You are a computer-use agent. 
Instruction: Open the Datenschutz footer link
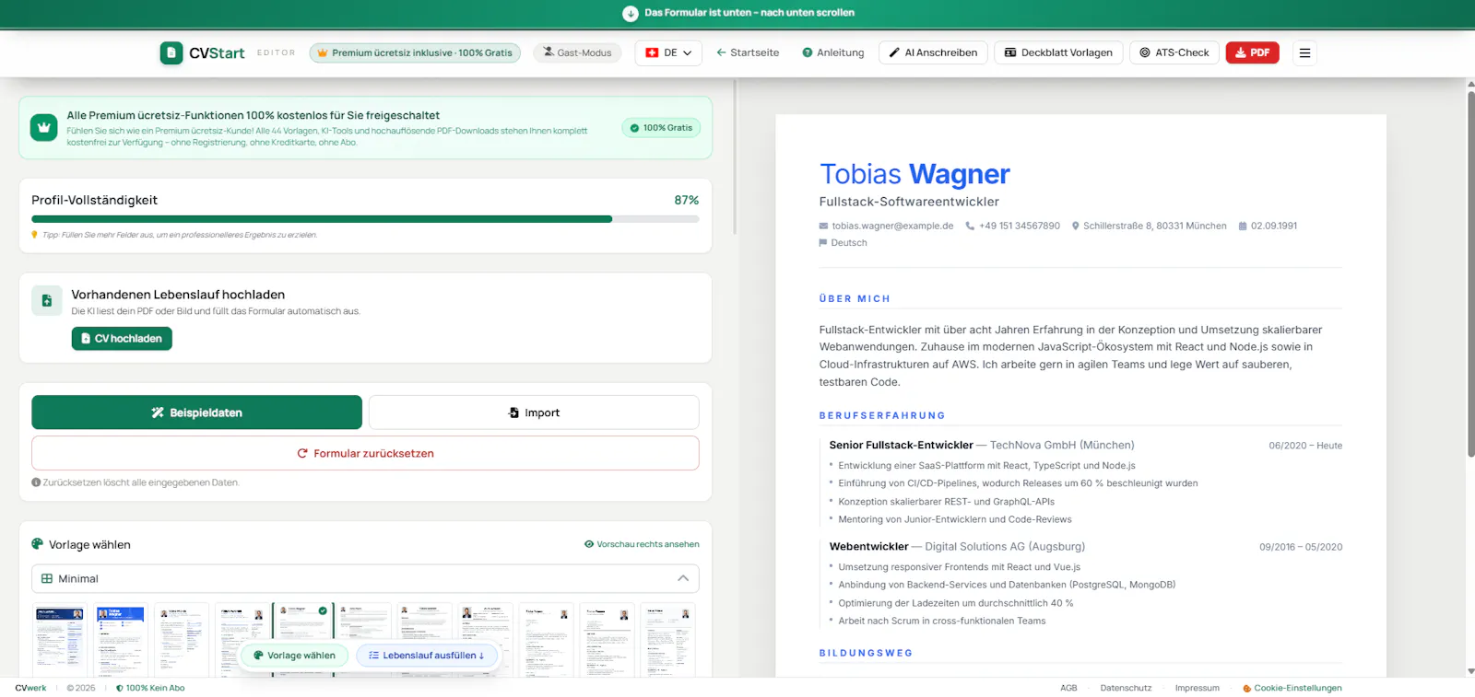(1126, 688)
